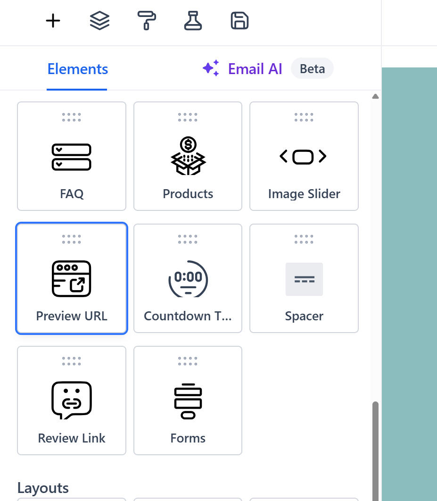The height and width of the screenshot is (501, 437).
Task: Open the Email AI tab
Action: pyautogui.click(x=255, y=68)
